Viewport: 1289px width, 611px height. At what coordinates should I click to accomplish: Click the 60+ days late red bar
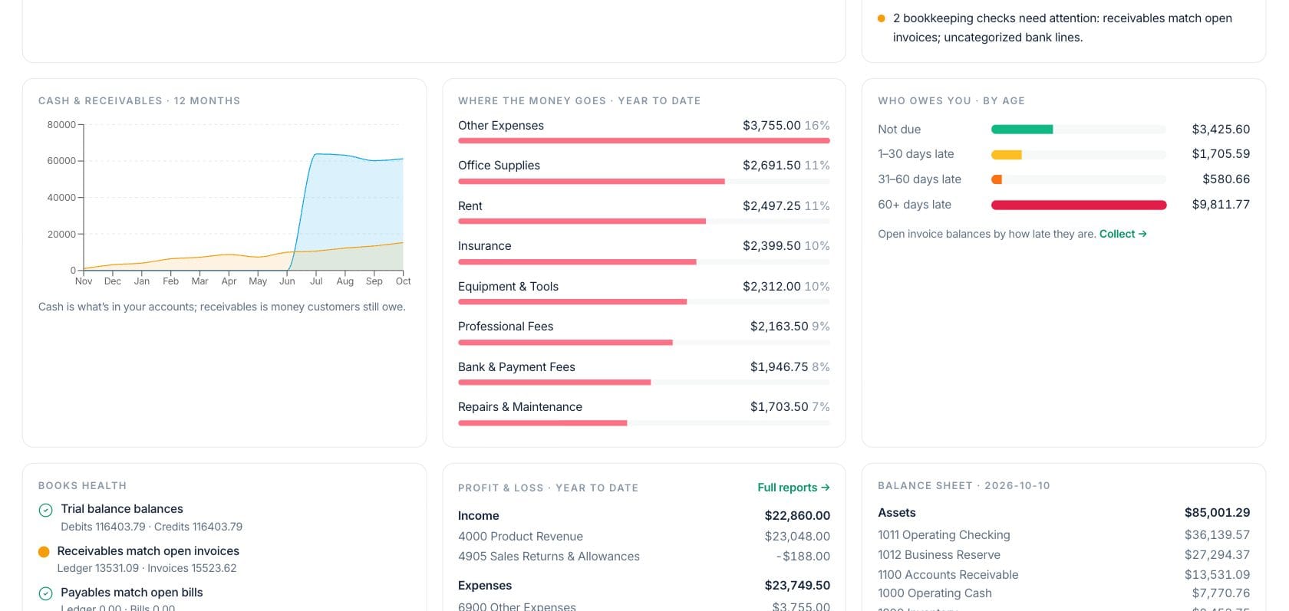pos(1079,205)
